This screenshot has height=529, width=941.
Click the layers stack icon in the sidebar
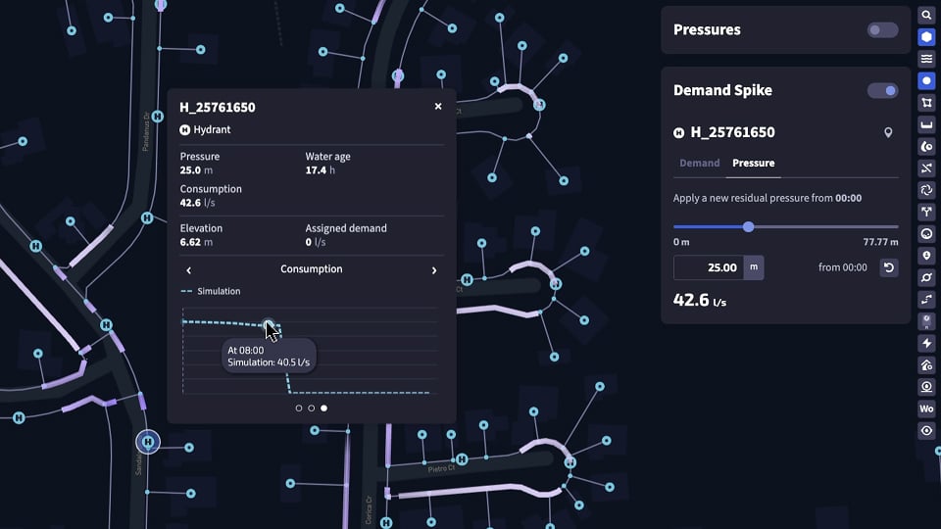pos(926,59)
